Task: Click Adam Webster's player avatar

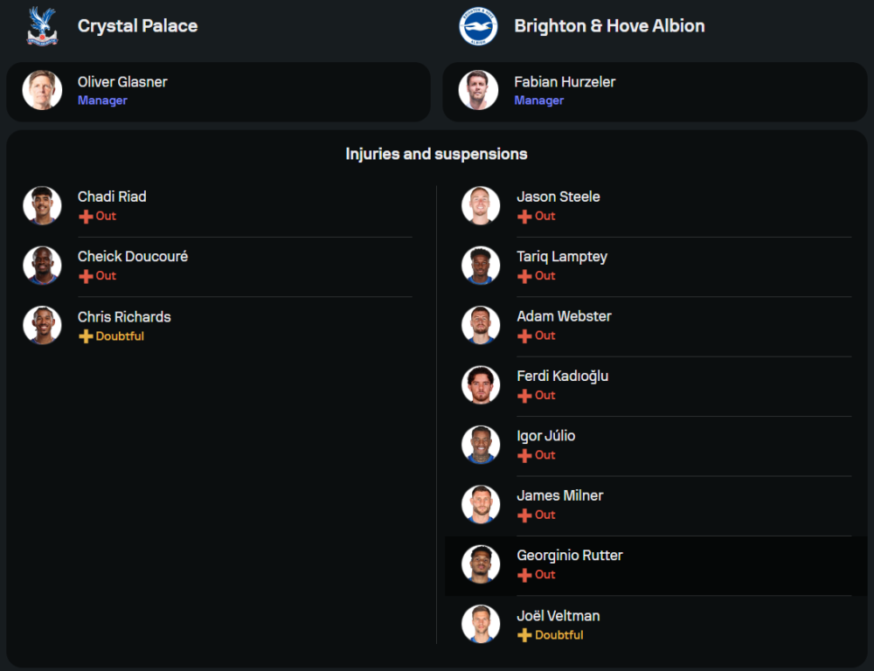Action: 481,325
